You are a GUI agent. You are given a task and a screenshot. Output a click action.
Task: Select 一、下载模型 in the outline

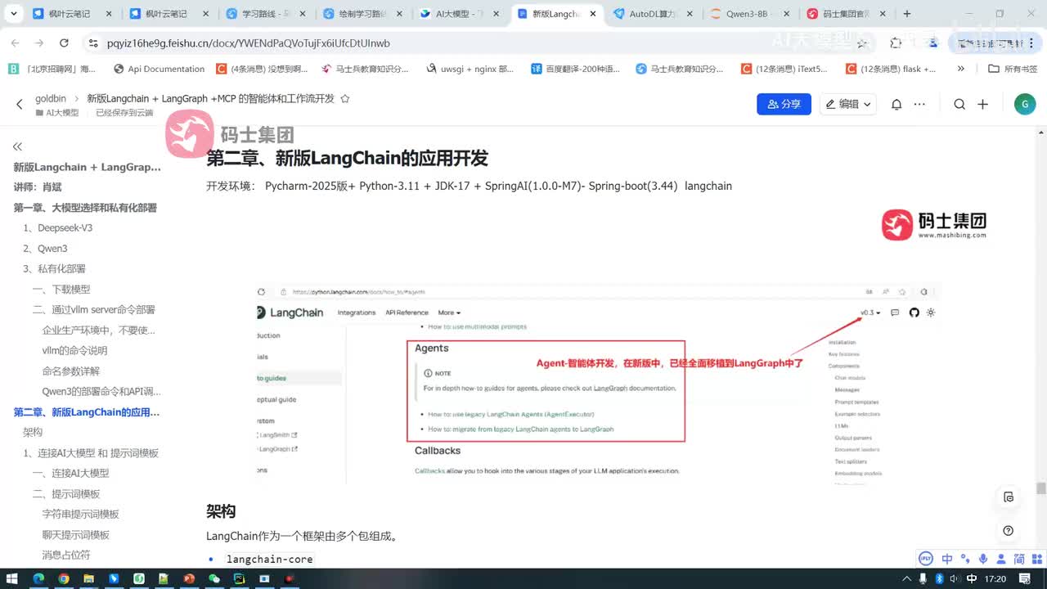click(61, 289)
